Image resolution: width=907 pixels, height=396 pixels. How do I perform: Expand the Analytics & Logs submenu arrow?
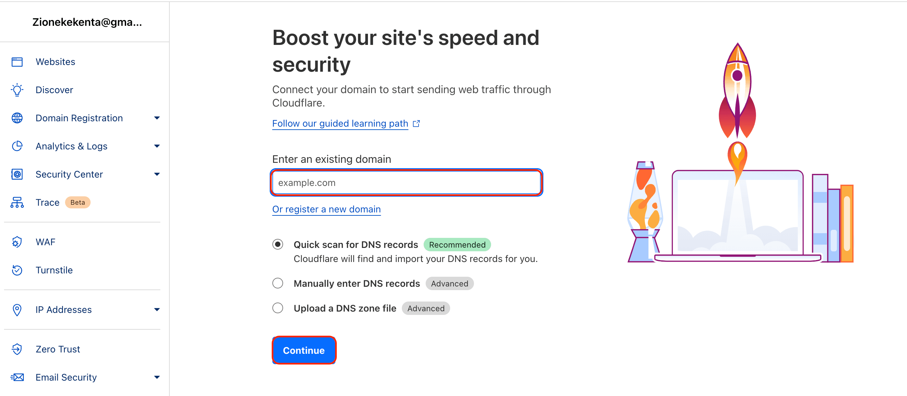(x=157, y=146)
